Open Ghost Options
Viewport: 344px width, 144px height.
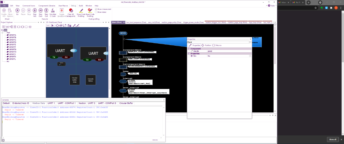pos(10,12)
